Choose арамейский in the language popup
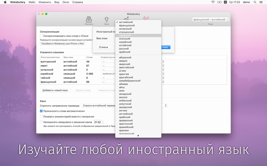267x166 pixels. (x=138, y=127)
